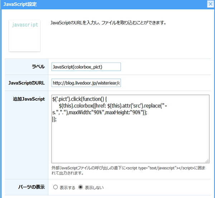Click inside the 追加JavaScript text area
215x198 pixels.
(x=130, y=129)
